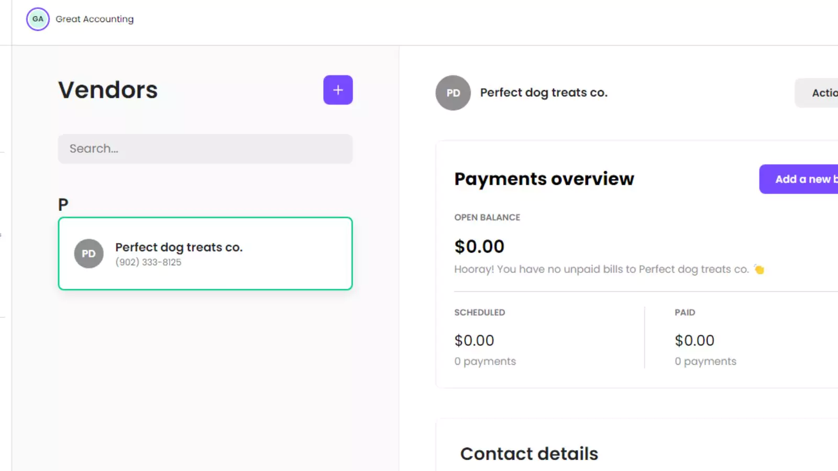Click 0 payments under Paid
Image resolution: width=838 pixels, height=471 pixels.
[x=705, y=362]
